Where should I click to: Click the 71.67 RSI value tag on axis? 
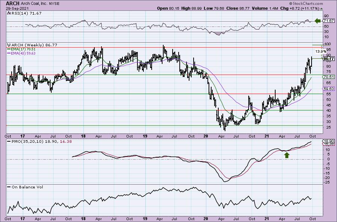329,21
